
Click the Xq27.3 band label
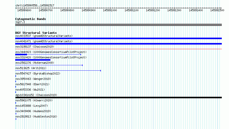(x=20, y=22)
